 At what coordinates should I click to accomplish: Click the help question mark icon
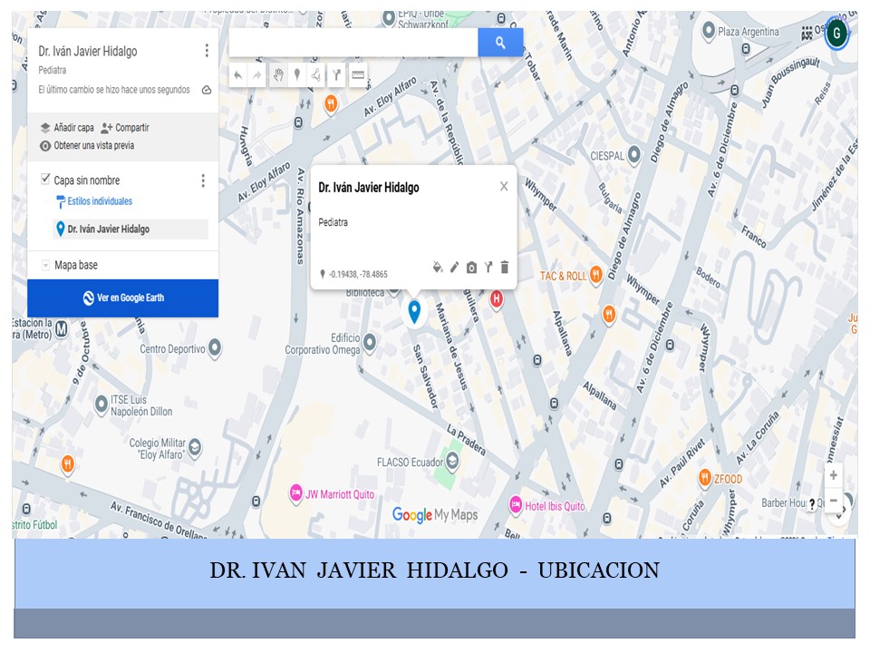812,504
